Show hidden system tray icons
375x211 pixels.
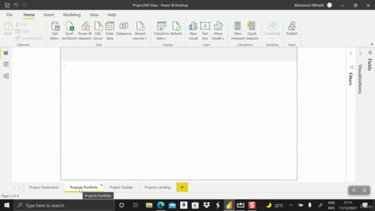pos(291,205)
